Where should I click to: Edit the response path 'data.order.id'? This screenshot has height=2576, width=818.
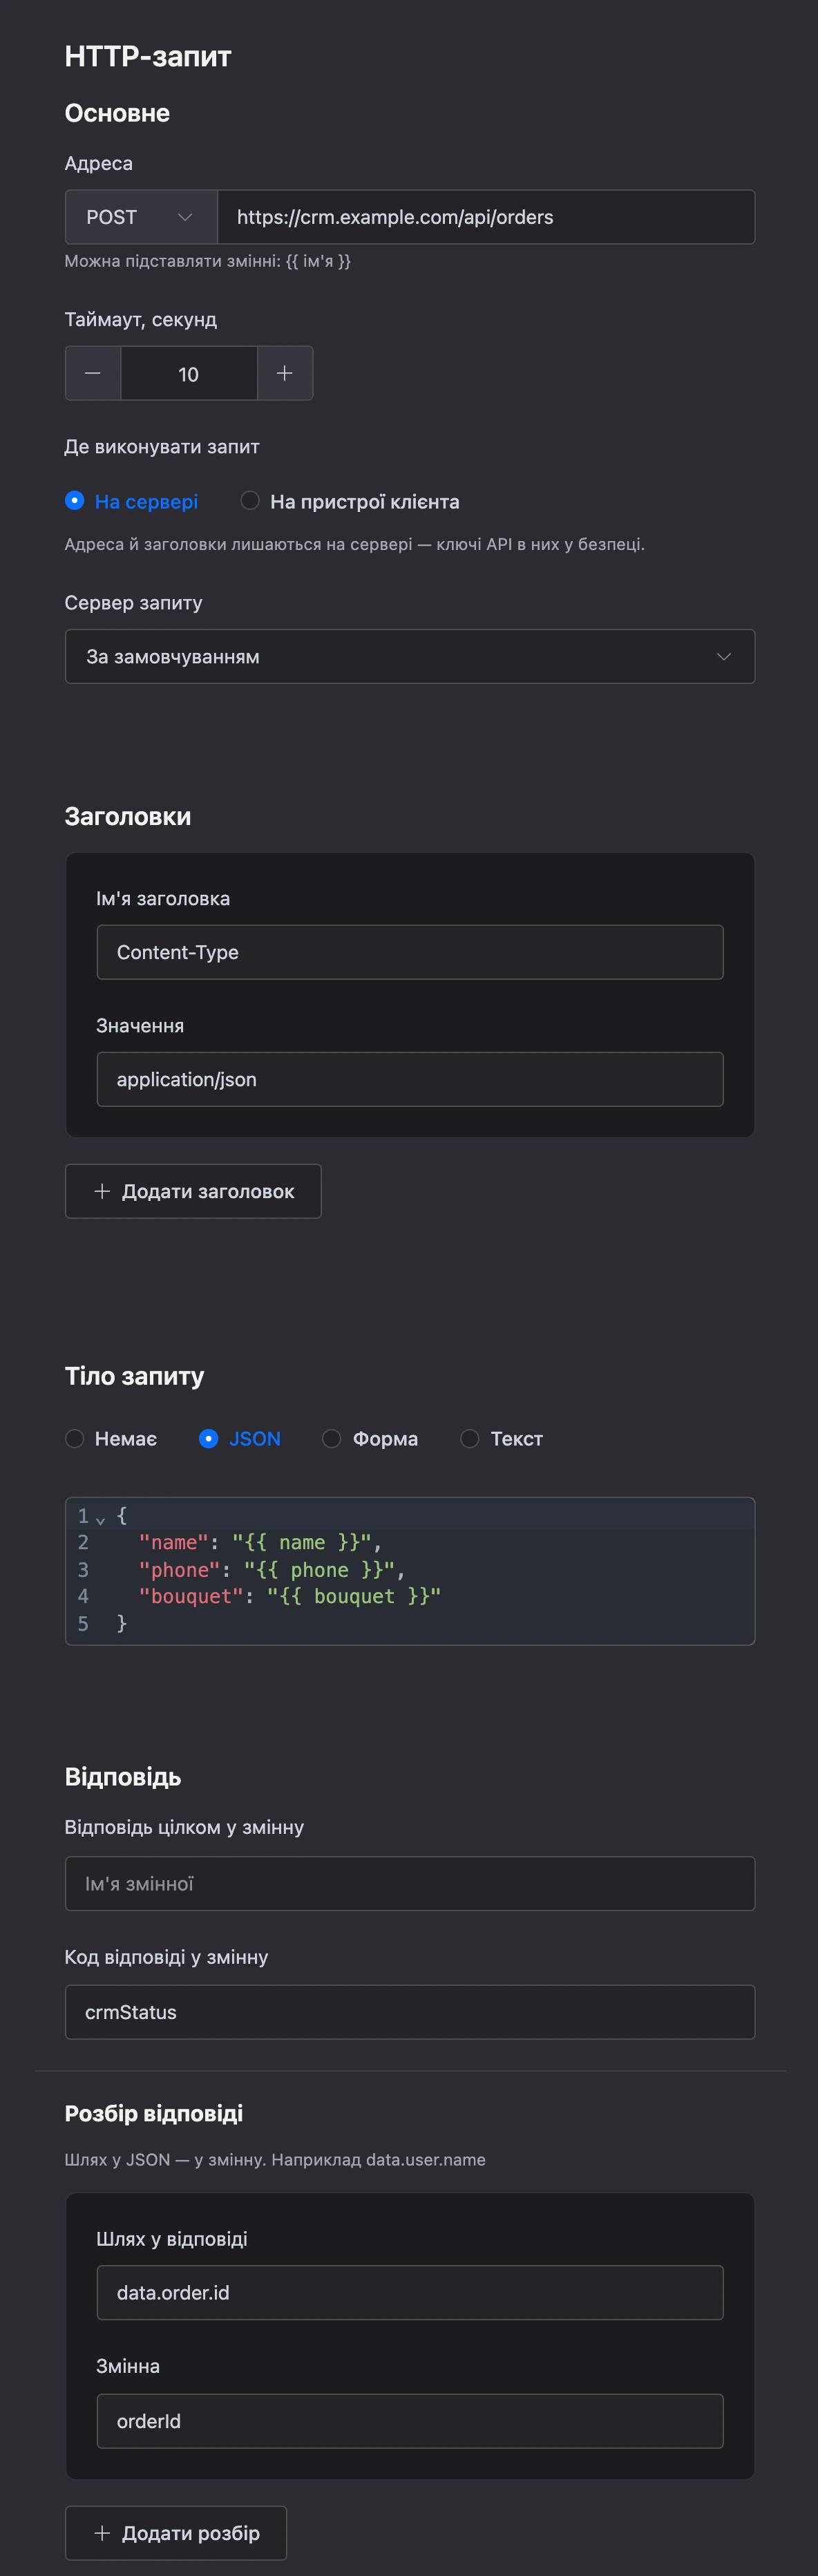pyautogui.click(x=410, y=2293)
